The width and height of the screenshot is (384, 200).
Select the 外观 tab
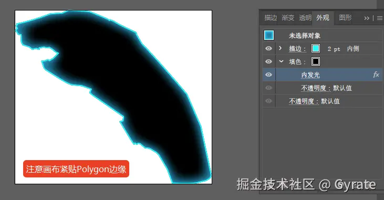[x=323, y=18]
